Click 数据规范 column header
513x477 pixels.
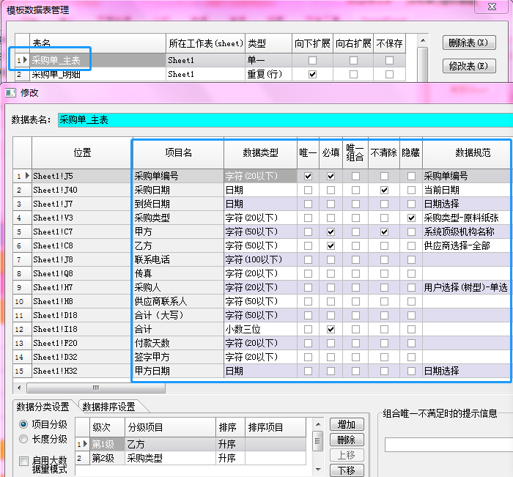point(467,153)
